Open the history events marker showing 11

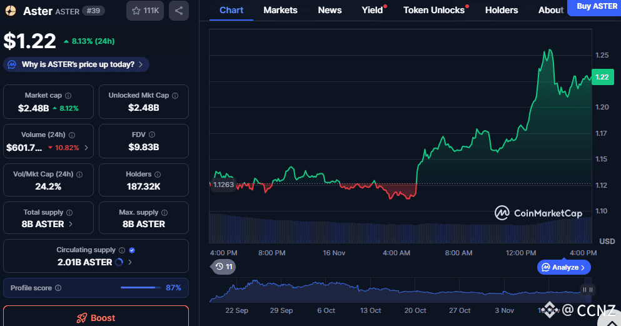click(x=223, y=267)
